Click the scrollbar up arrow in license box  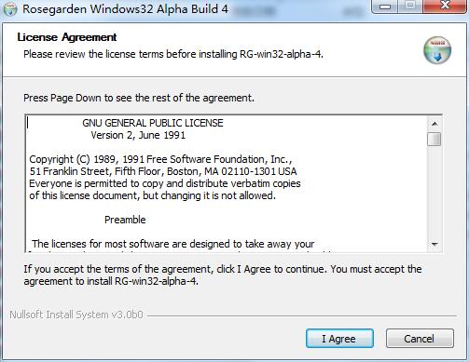coord(435,124)
